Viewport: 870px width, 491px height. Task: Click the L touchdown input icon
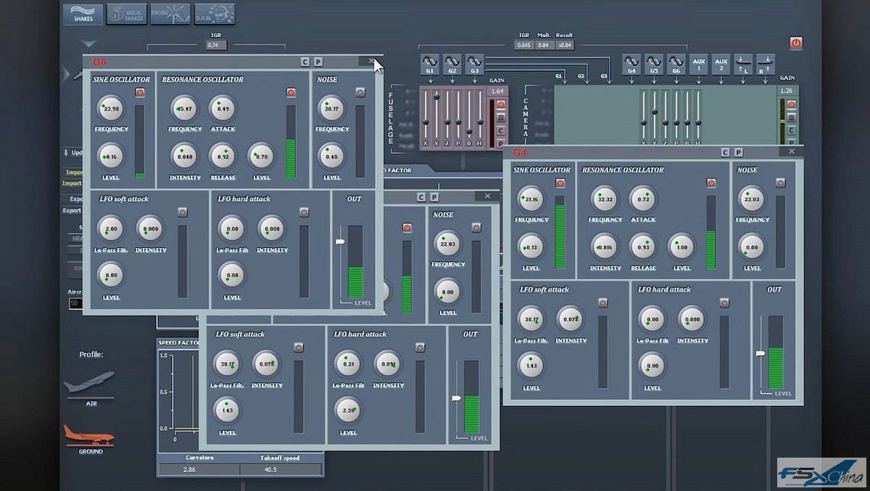point(743,64)
